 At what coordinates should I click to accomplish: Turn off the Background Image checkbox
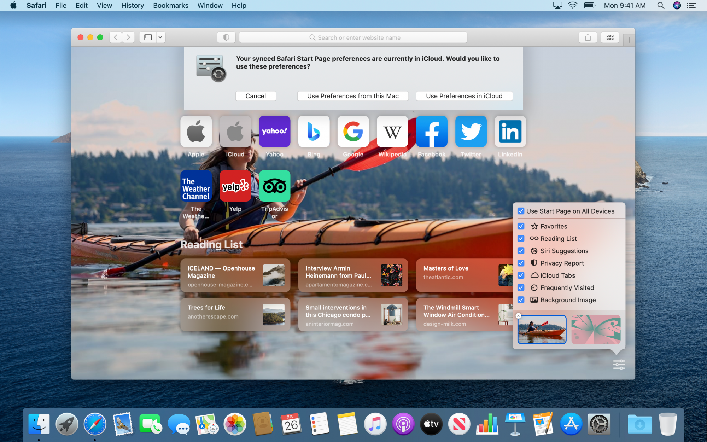click(x=521, y=300)
